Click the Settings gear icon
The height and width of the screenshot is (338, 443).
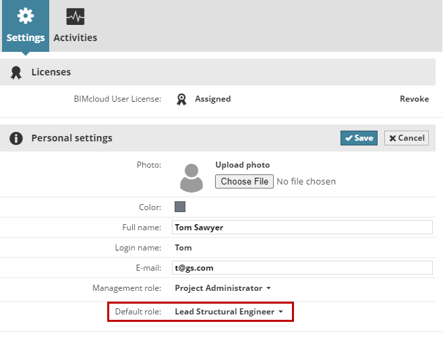(x=26, y=16)
